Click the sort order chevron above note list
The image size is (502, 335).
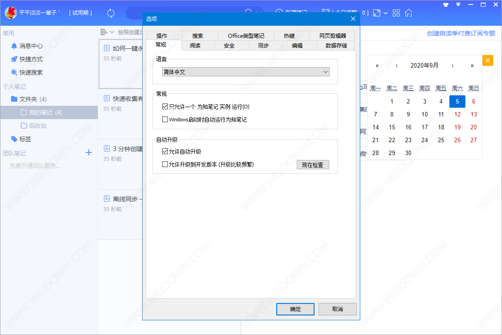point(112,32)
